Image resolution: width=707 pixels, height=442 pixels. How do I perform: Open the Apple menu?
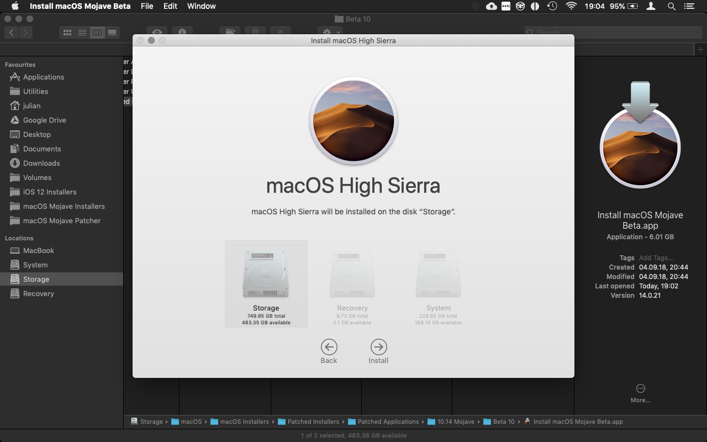[15, 6]
